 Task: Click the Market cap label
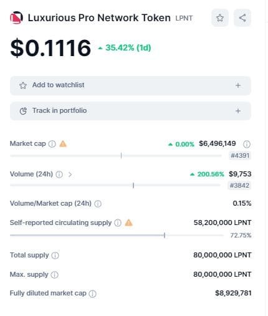point(28,143)
